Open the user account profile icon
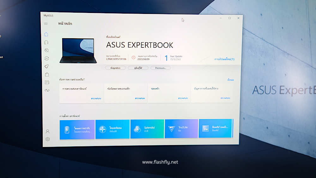The image size is (316, 178). (47, 131)
